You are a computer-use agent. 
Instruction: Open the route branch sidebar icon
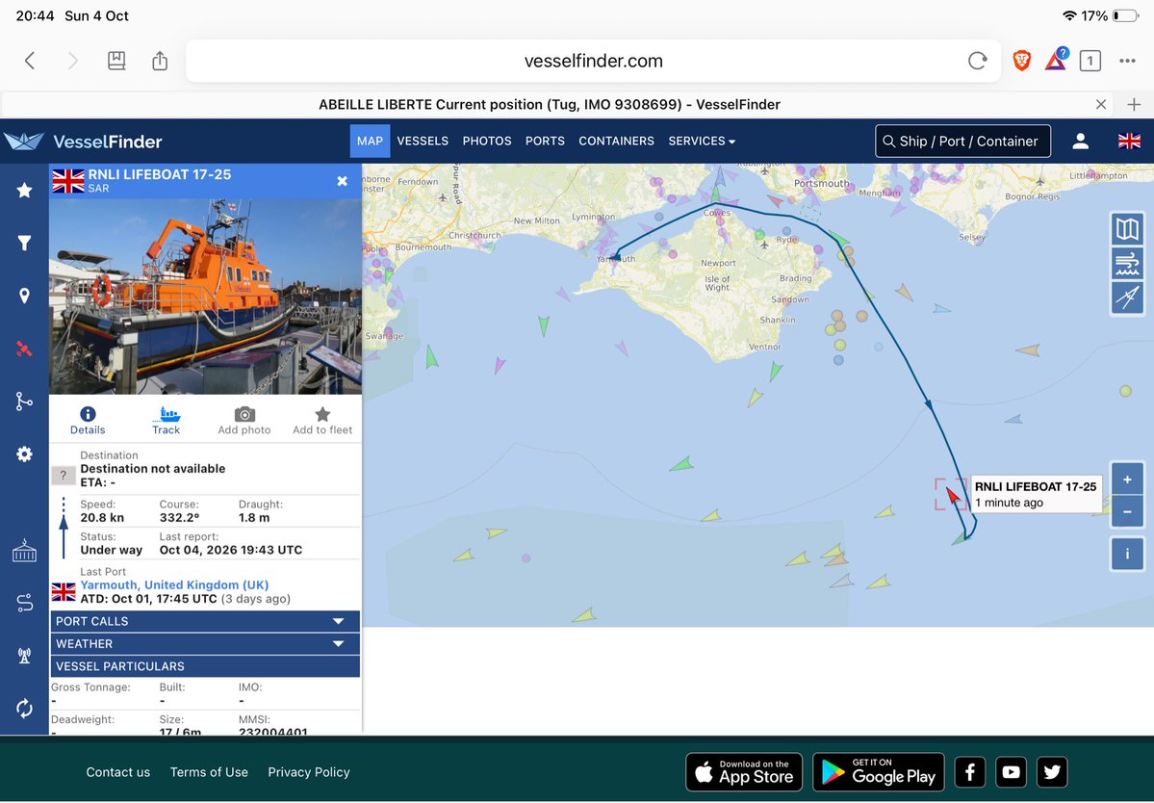pos(24,401)
